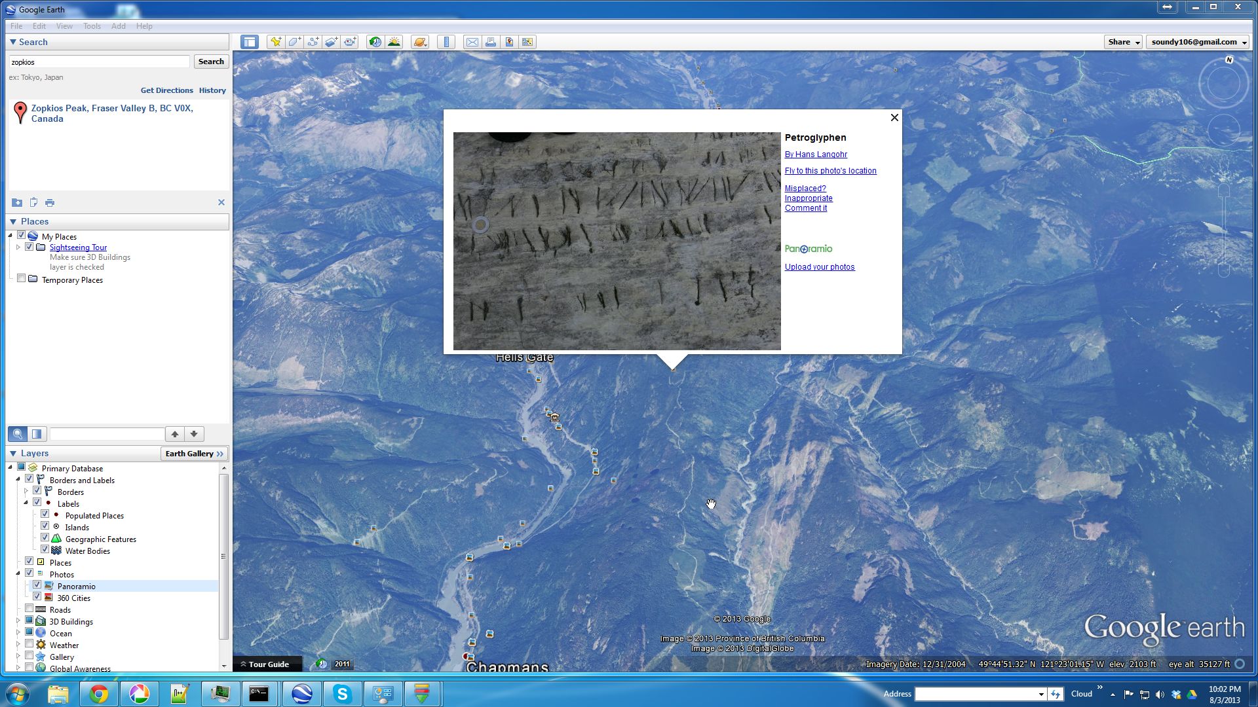Open the ruler measurement tool
1258x707 pixels.
click(x=446, y=42)
